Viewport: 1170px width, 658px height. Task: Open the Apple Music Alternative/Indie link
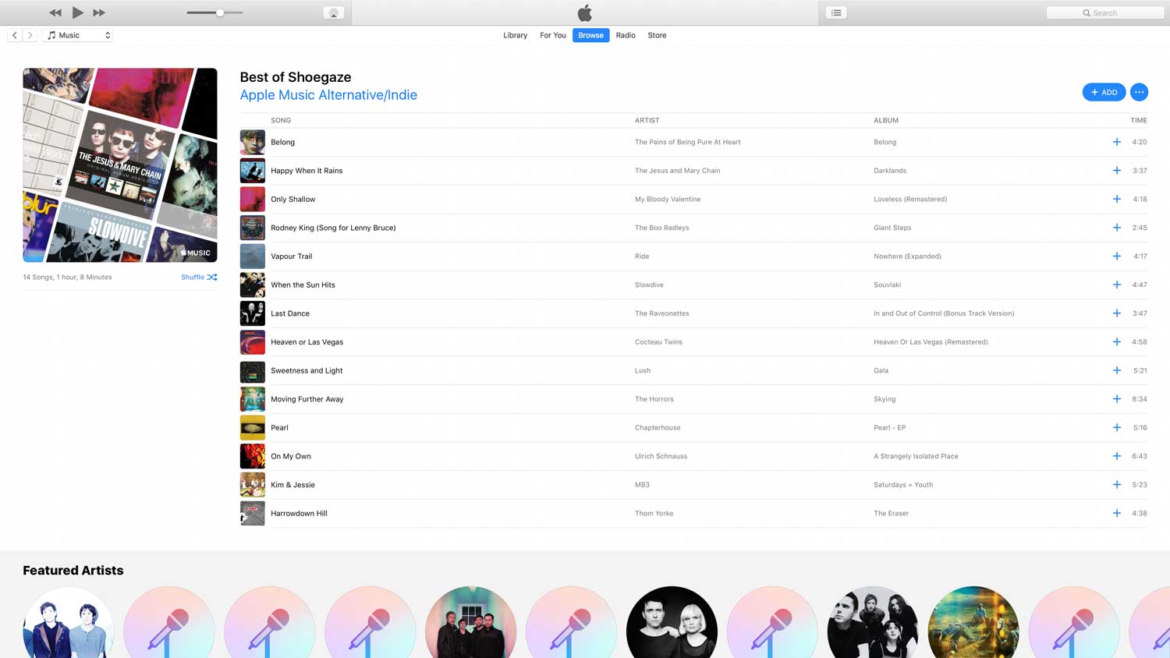[x=328, y=95]
